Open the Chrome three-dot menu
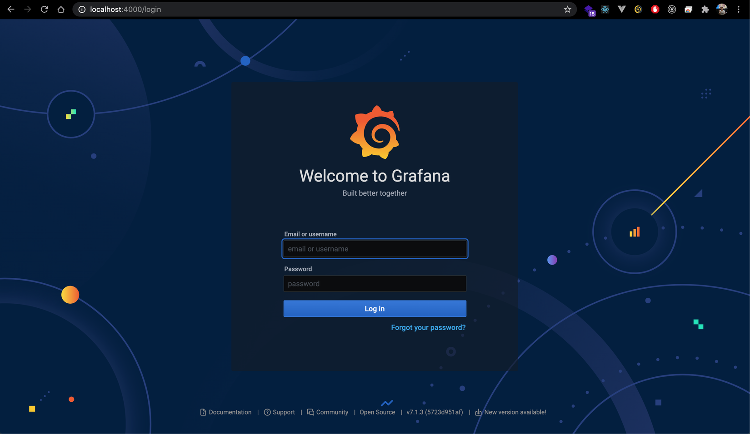Screen dimensions: 750x434 pos(739,9)
